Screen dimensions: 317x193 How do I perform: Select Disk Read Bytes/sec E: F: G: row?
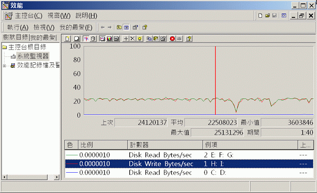click(x=189, y=155)
